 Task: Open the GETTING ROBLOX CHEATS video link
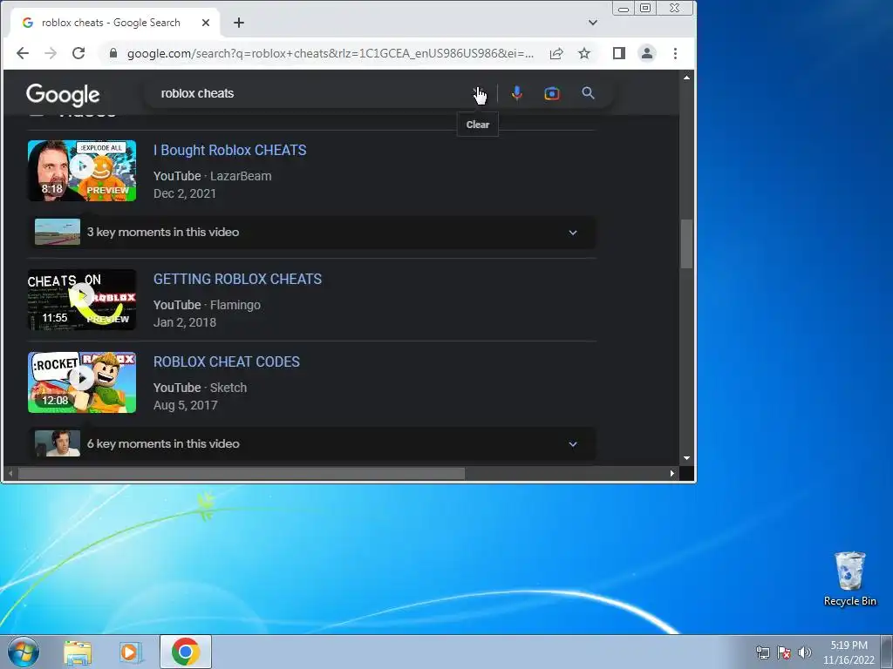click(237, 279)
